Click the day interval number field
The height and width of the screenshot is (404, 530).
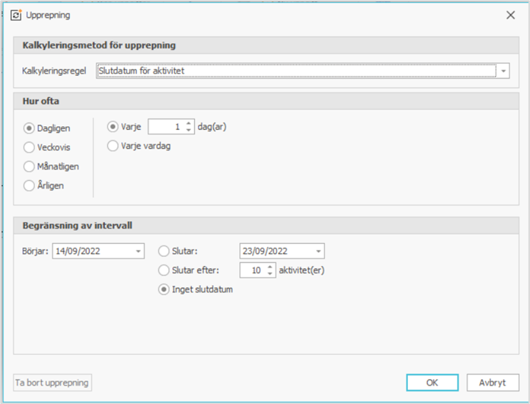tap(166, 126)
